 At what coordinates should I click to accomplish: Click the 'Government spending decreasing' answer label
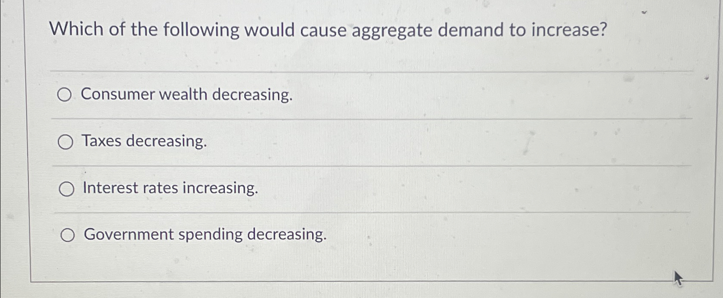point(205,234)
